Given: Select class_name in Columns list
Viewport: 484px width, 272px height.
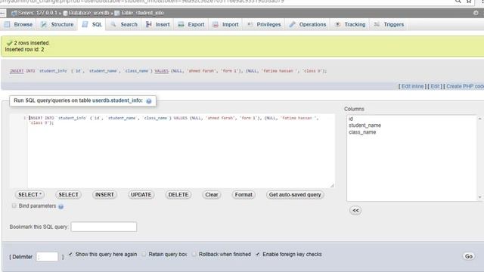Looking at the screenshot, I should pyautogui.click(x=362, y=132).
